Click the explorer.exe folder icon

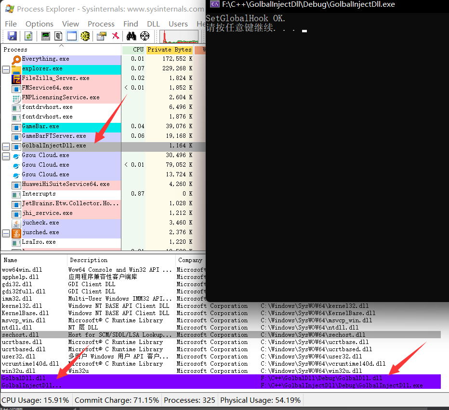click(16, 69)
